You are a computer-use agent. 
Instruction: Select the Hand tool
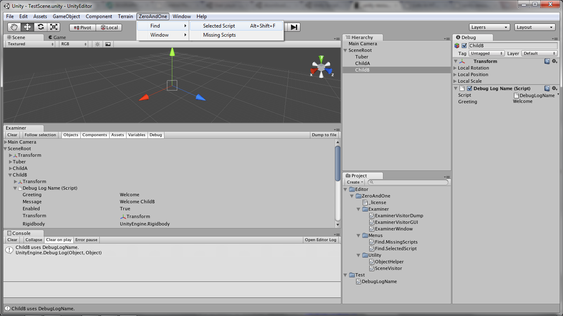click(14, 27)
